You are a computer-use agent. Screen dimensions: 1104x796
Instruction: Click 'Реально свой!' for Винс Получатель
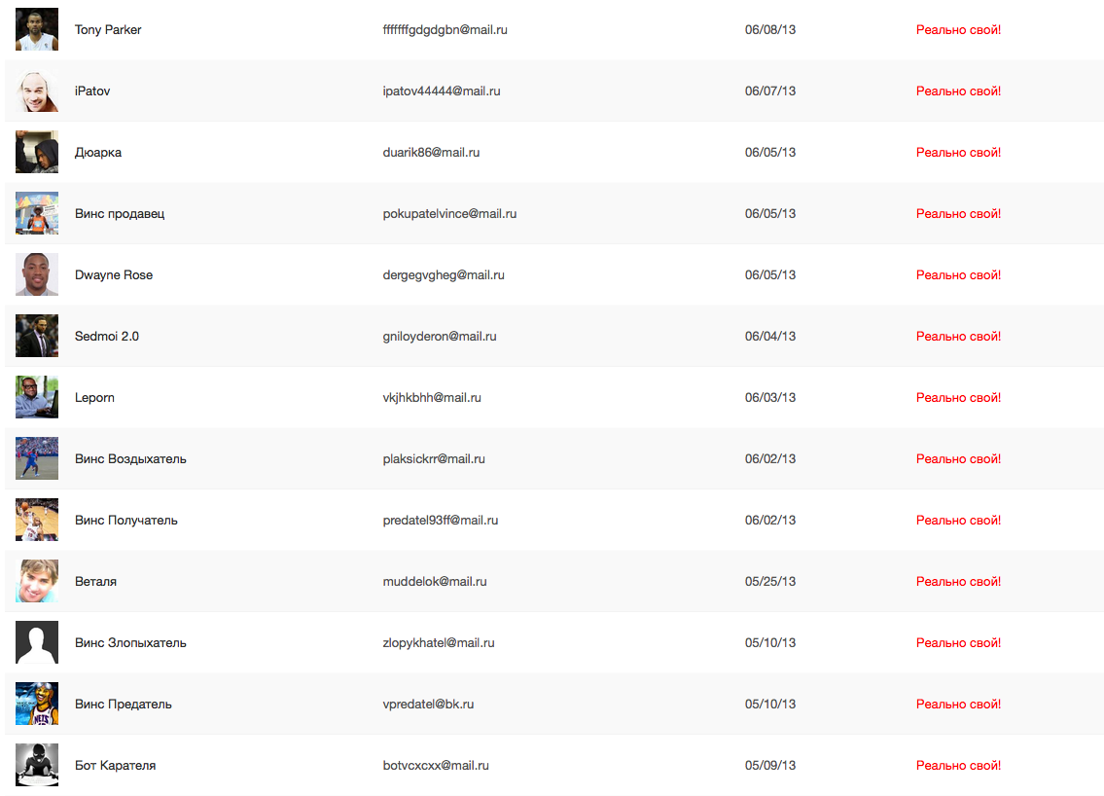tap(958, 520)
